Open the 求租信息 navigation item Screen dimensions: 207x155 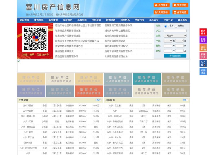coord(125,20)
